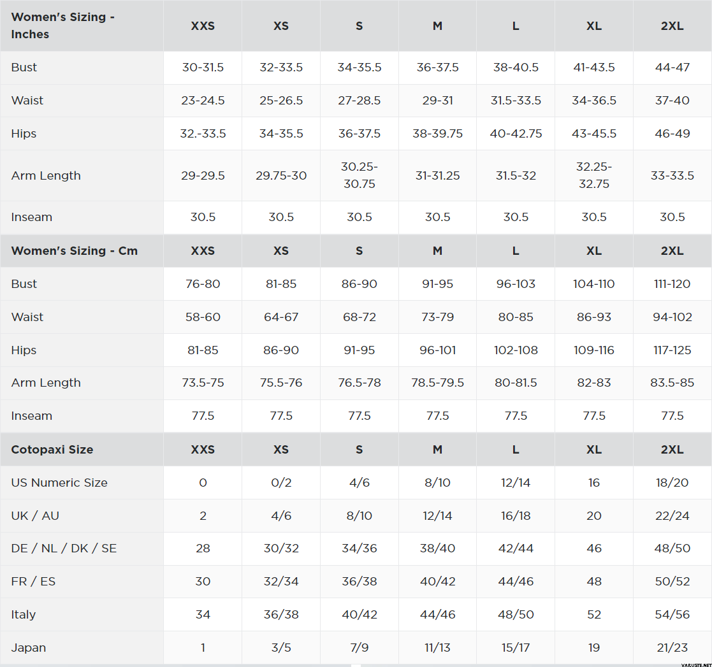Click the Bust cm value 96-103
Screen dimensions: 712x667
[516, 284]
